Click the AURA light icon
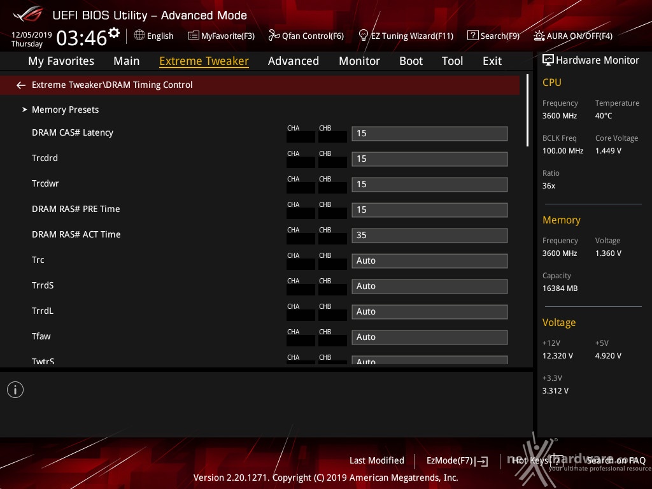 tap(539, 36)
